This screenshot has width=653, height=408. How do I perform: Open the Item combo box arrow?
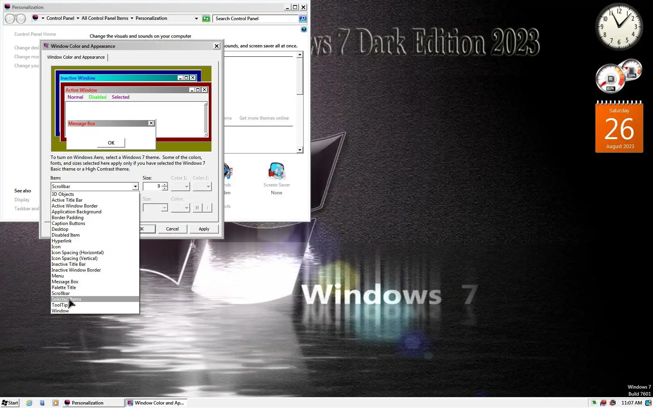tap(135, 187)
